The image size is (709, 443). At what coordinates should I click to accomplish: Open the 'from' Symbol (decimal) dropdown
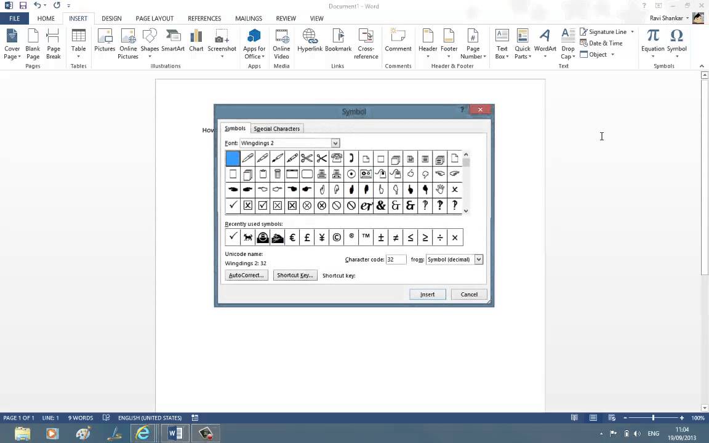coord(478,260)
